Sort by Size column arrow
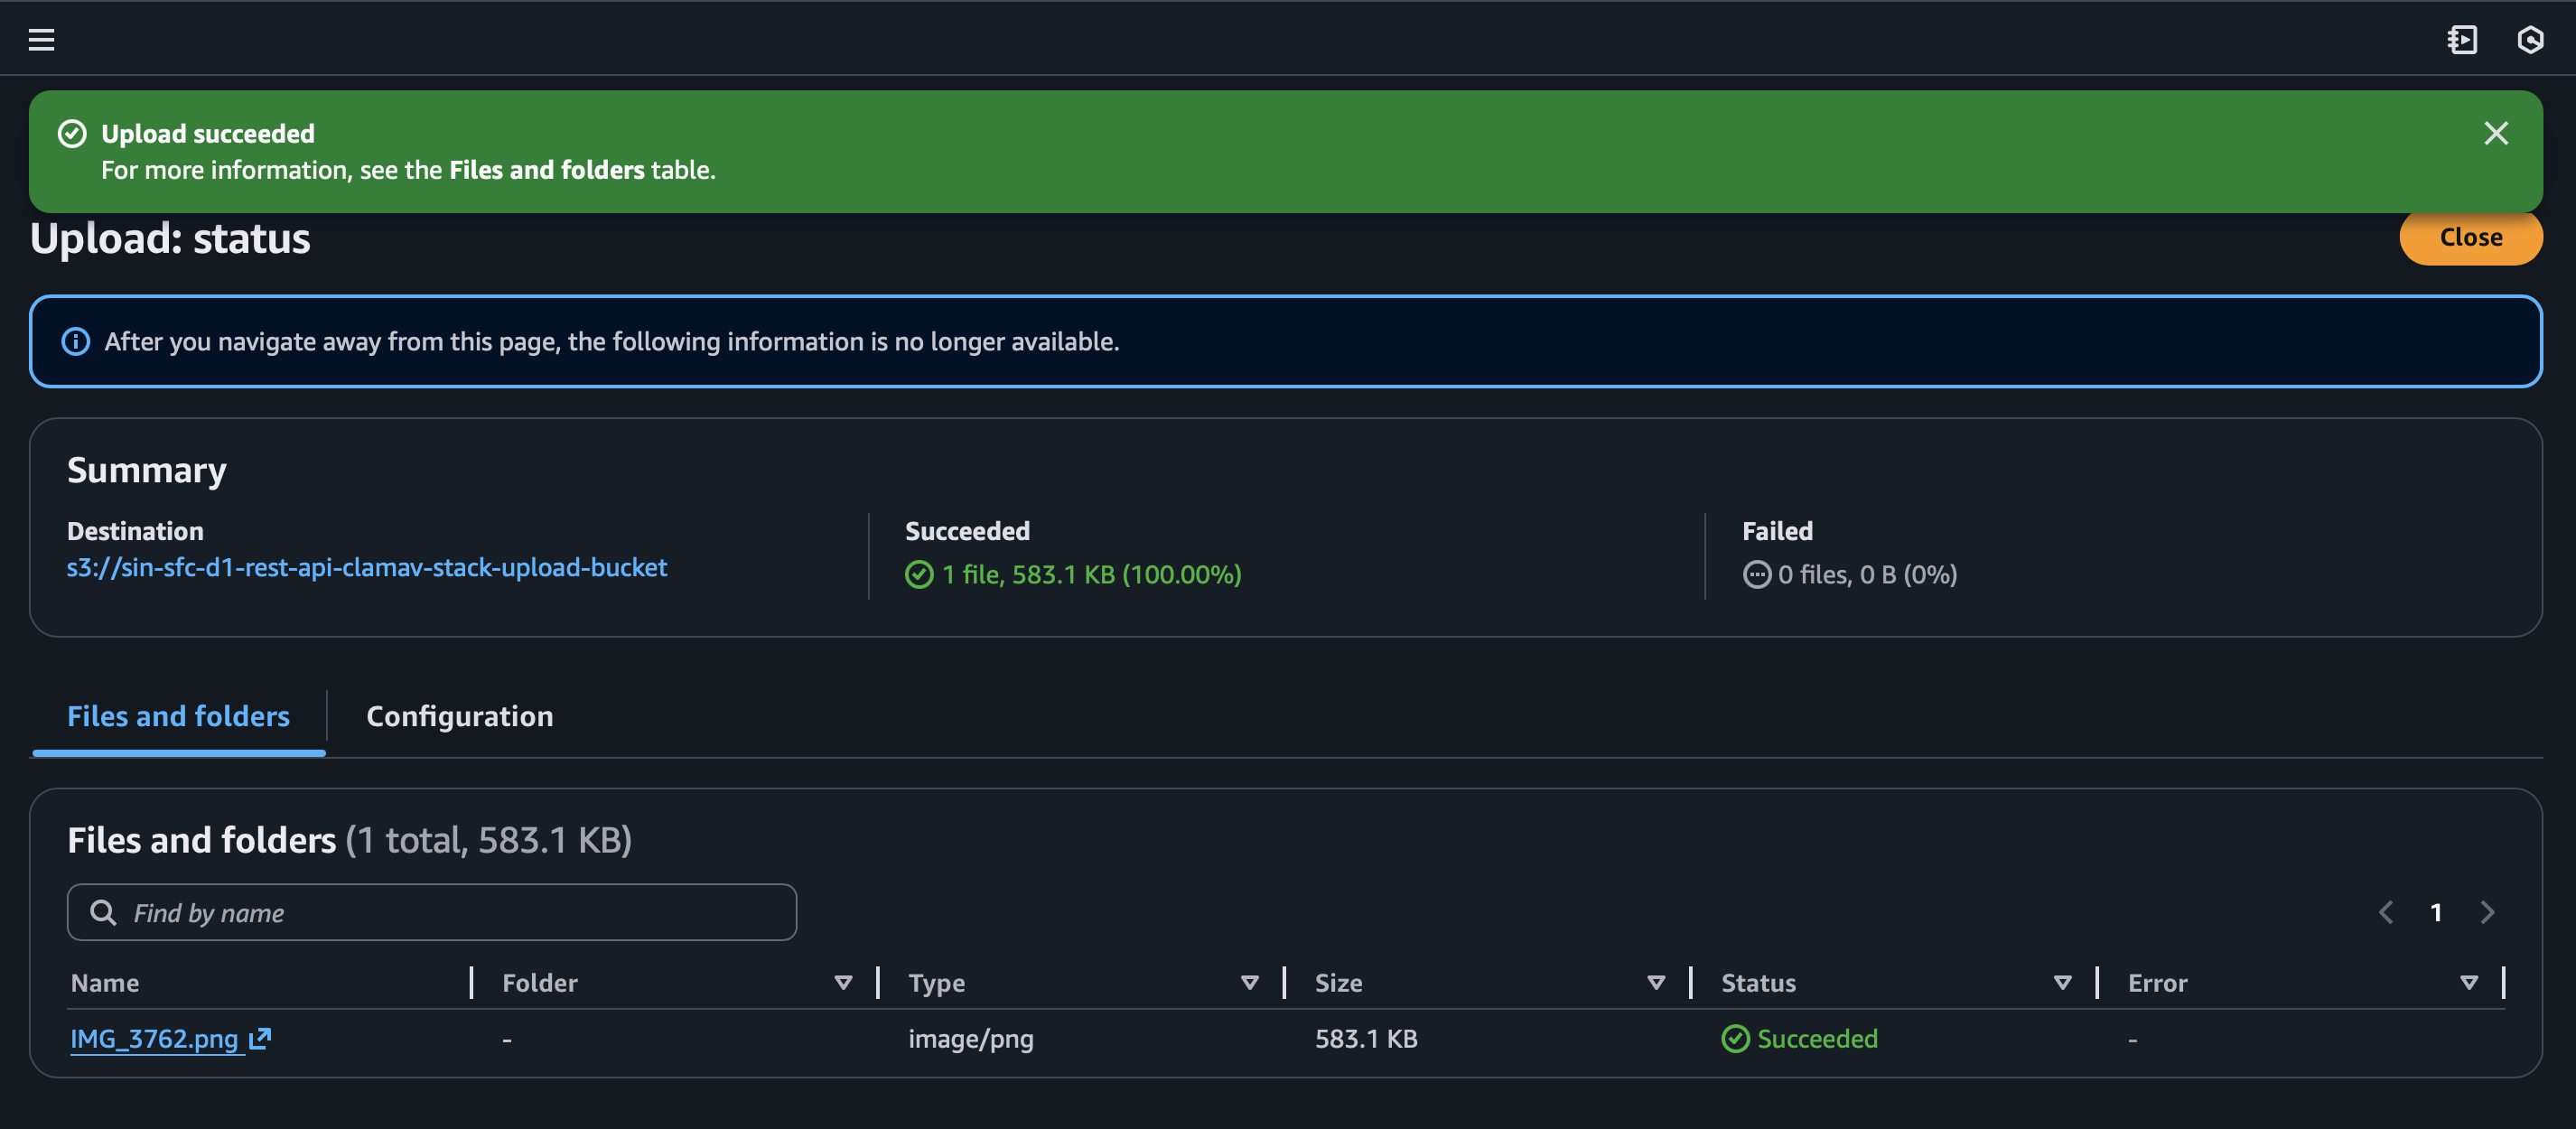2576x1129 pixels. tap(1656, 983)
